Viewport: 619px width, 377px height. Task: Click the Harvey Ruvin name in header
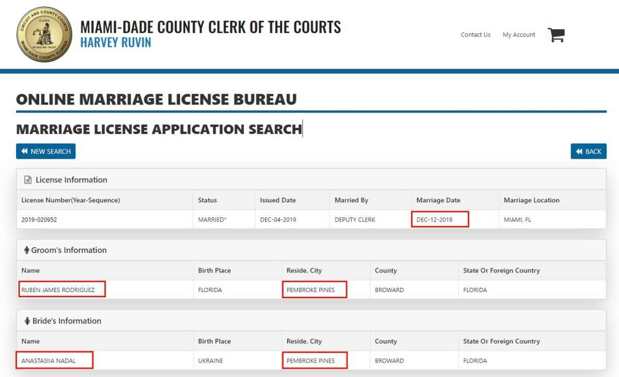click(116, 43)
